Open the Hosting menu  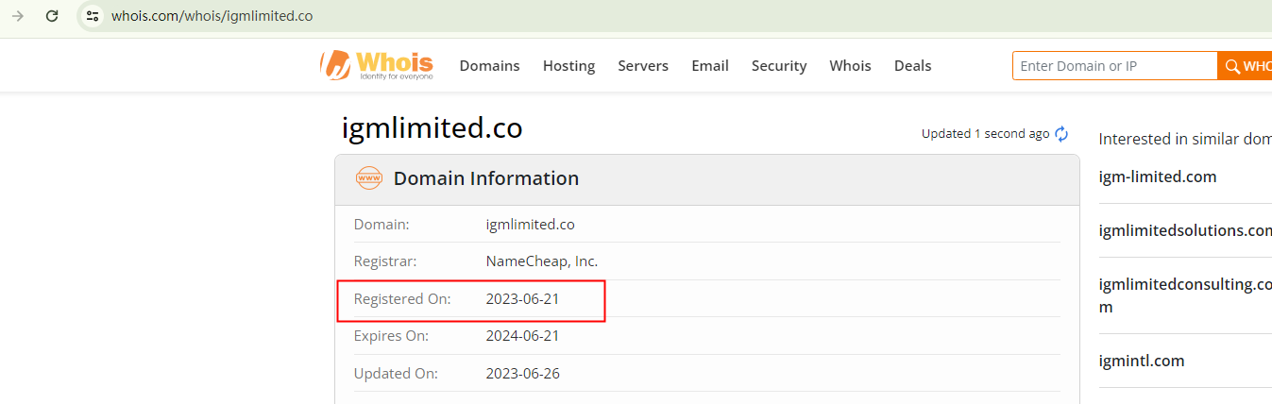coord(568,66)
